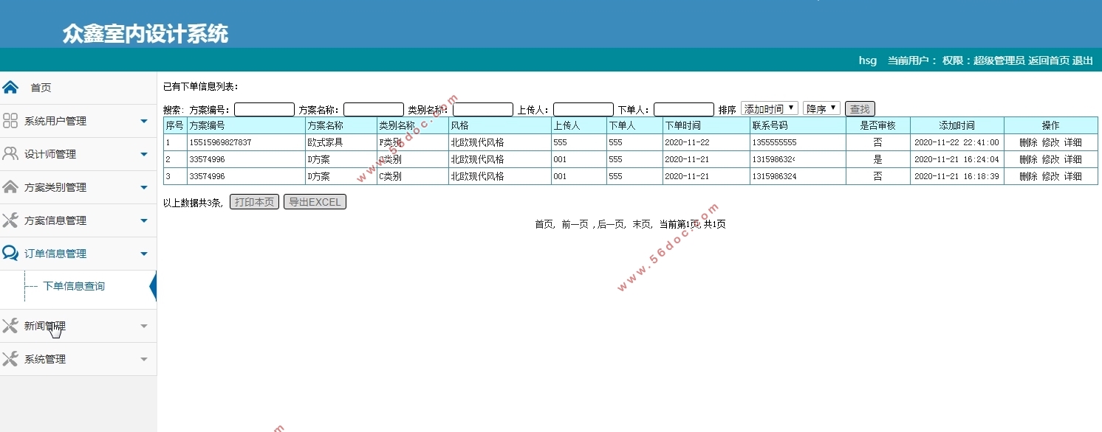Viewport: 1102px width, 432px height.
Task: Click the 后一页 pagination link
Action: pos(610,224)
